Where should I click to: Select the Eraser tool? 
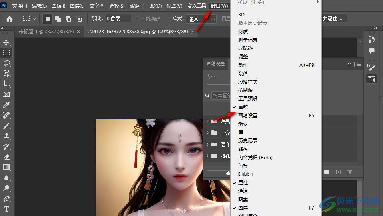pos(6,157)
